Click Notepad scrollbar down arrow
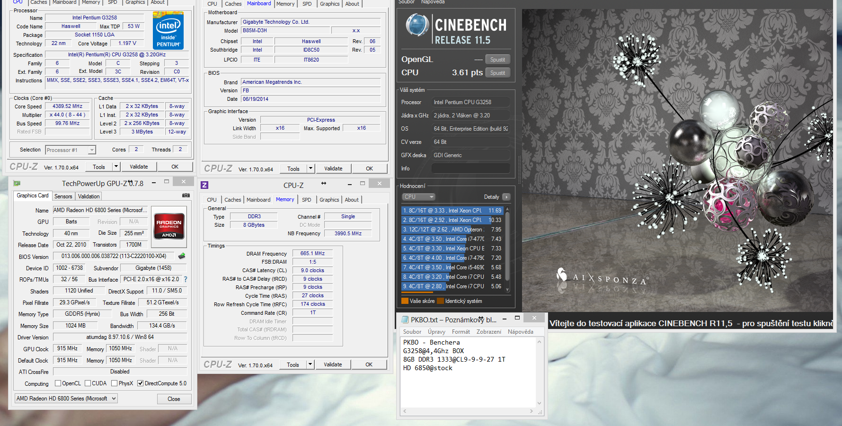 tap(539, 404)
